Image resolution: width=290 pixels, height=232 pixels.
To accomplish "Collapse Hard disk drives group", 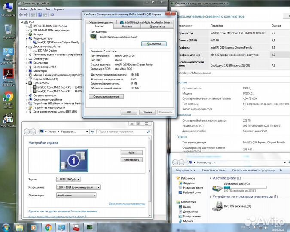I will (x=211, y=178).
